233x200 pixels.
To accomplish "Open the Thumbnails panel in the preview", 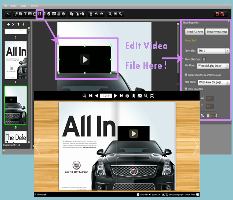I will (x=40, y=194).
